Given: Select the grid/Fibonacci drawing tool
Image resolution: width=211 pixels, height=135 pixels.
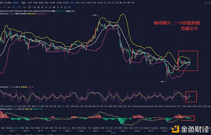Looking at the screenshot, I should click(30, 7).
